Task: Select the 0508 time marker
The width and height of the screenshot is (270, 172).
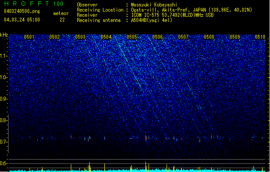Action: point(209,37)
